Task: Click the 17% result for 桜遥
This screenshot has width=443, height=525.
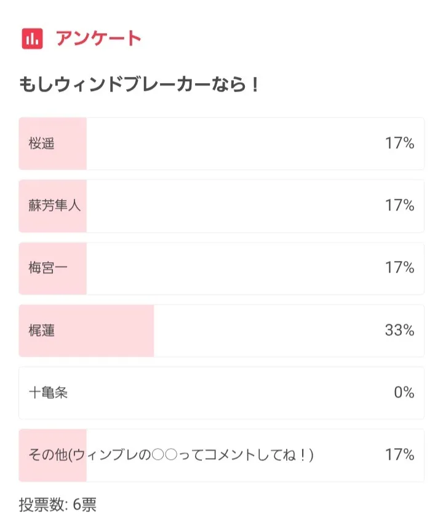Action: (399, 144)
